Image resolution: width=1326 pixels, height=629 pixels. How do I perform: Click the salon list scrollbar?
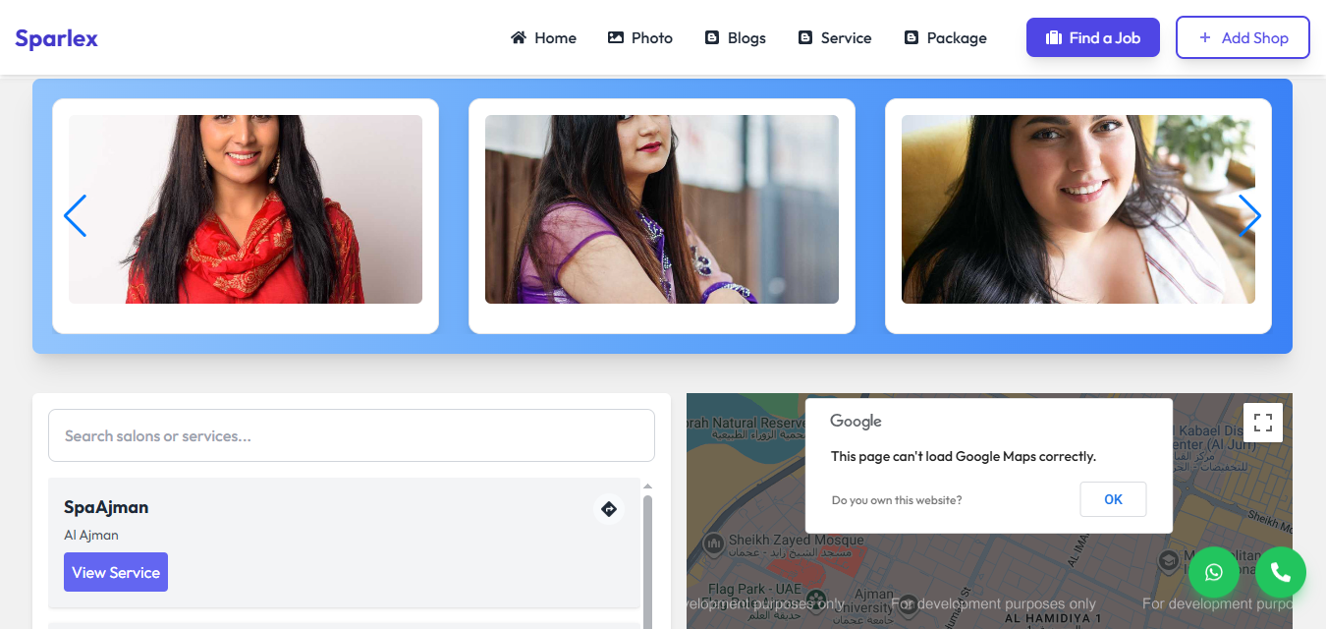(x=647, y=561)
